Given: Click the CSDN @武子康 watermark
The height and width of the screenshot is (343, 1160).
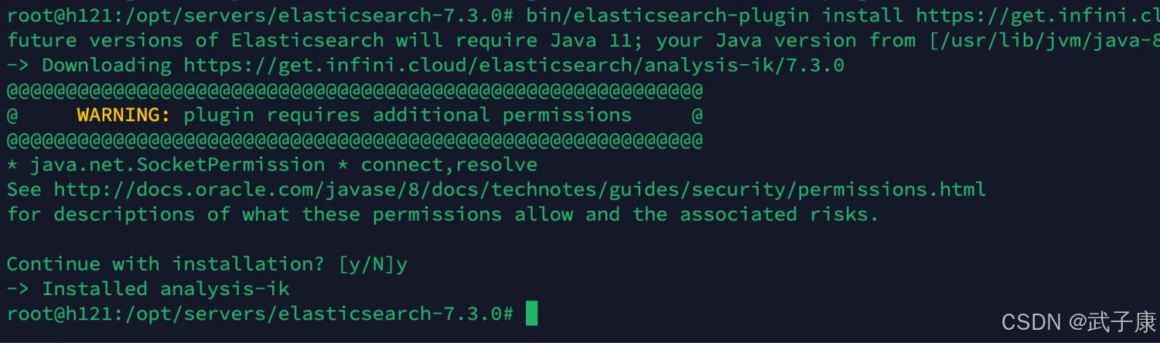Looking at the screenshot, I should coord(1078,321).
